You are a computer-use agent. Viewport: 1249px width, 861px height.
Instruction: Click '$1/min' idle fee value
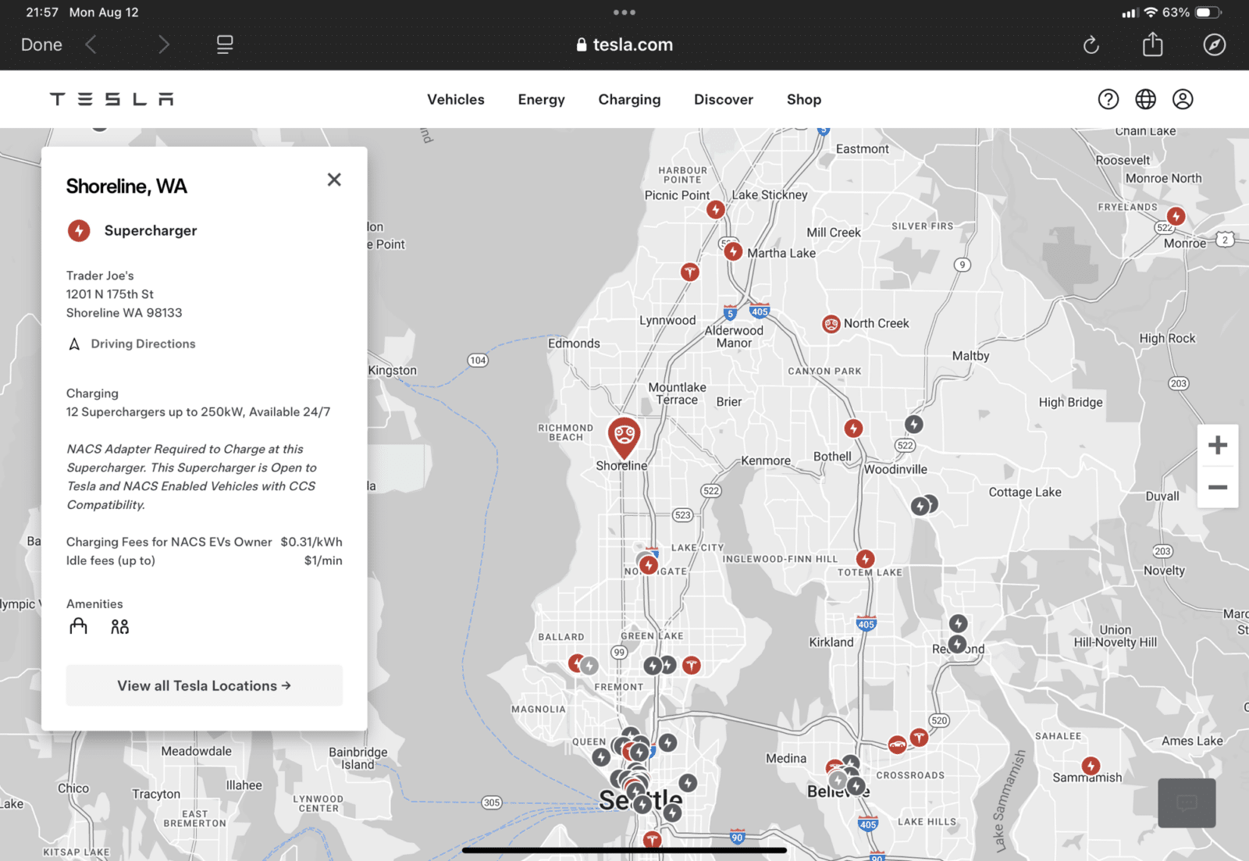[x=323, y=560]
